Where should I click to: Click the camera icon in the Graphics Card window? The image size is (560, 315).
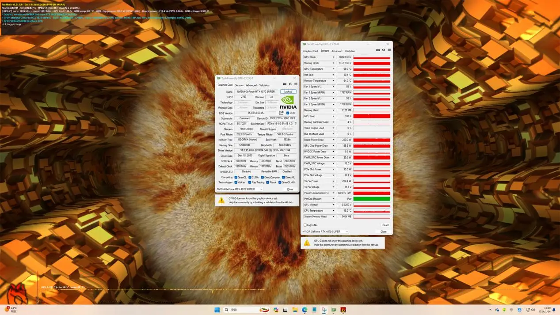285,84
